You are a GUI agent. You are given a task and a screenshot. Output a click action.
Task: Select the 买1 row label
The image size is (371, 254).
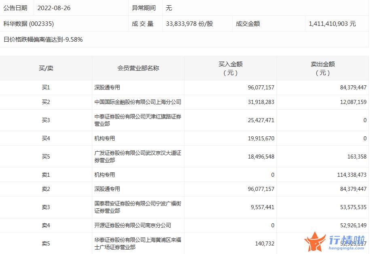46,87
